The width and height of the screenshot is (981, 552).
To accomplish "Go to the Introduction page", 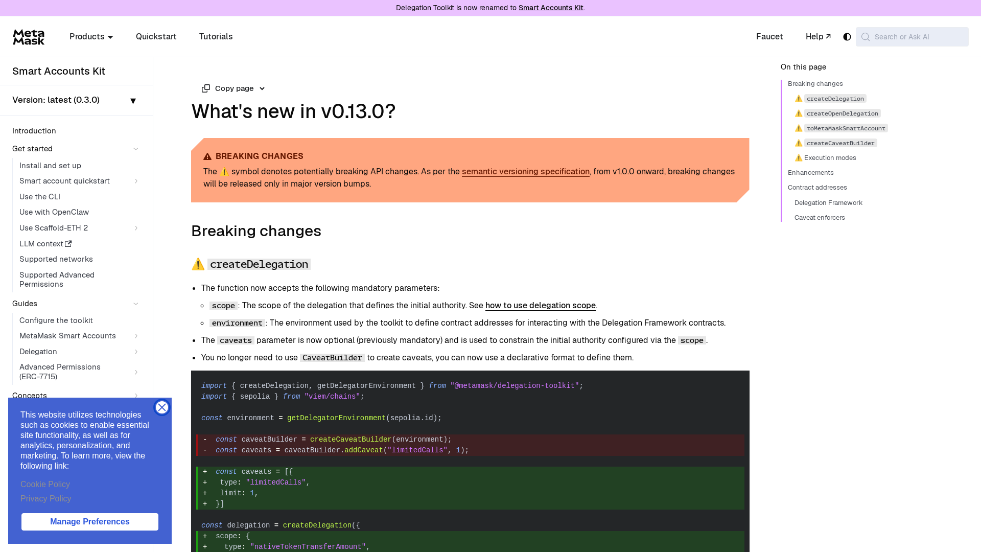I will [x=34, y=131].
